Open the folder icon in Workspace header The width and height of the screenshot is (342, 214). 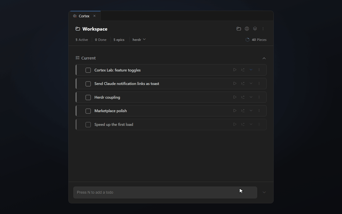click(239, 29)
